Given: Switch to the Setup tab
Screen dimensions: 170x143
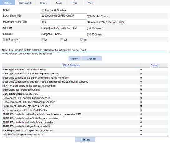Looking at the screenshot, I should (x=7, y=3).
